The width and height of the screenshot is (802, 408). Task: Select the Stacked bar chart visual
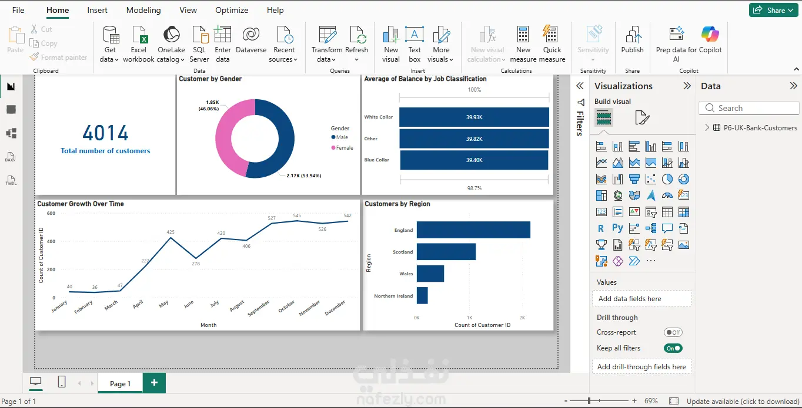pyautogui.click(x=601, y=146)
